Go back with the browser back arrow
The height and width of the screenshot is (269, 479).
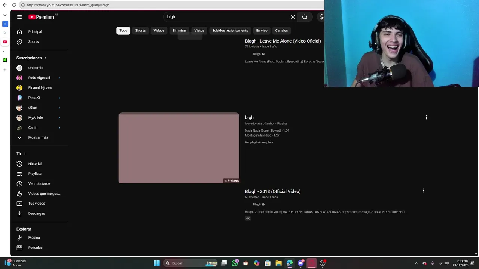click(x=5, y=5)
